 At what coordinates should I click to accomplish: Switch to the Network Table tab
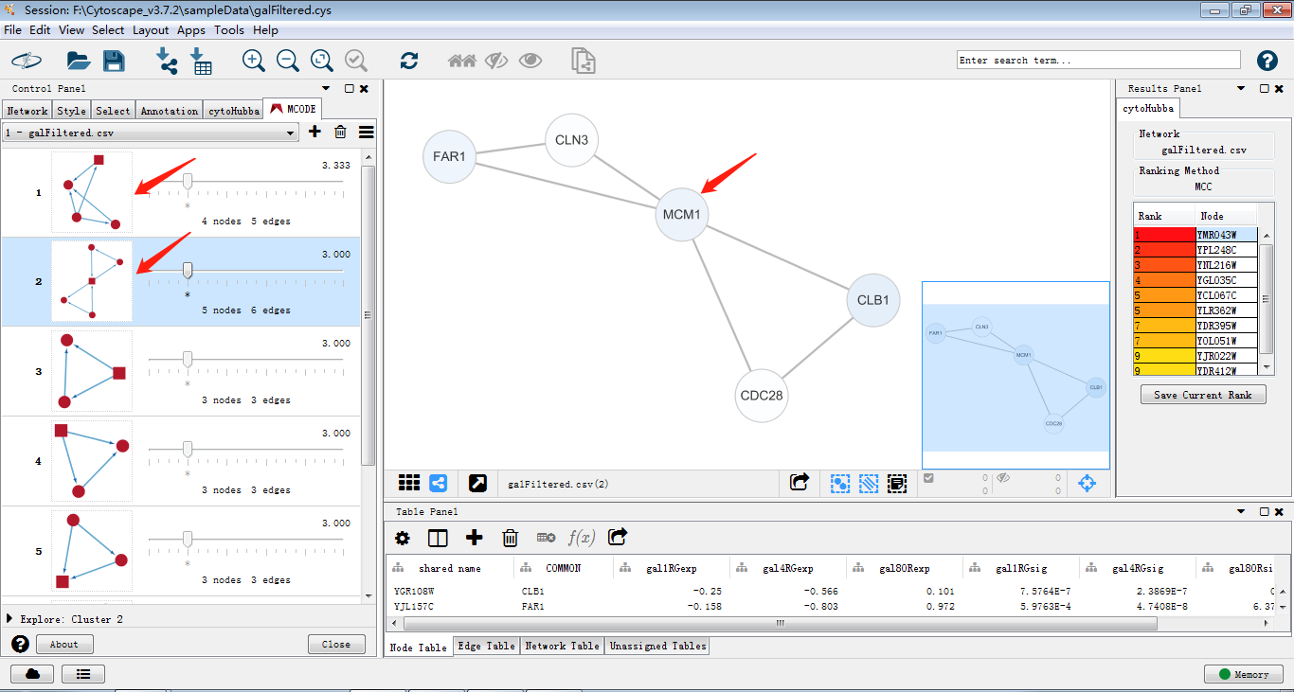click(x=563, y=646)
